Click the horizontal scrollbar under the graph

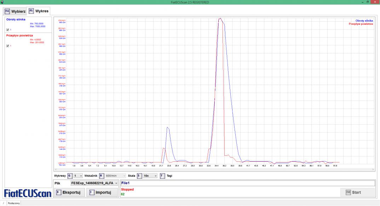[214, 170]
